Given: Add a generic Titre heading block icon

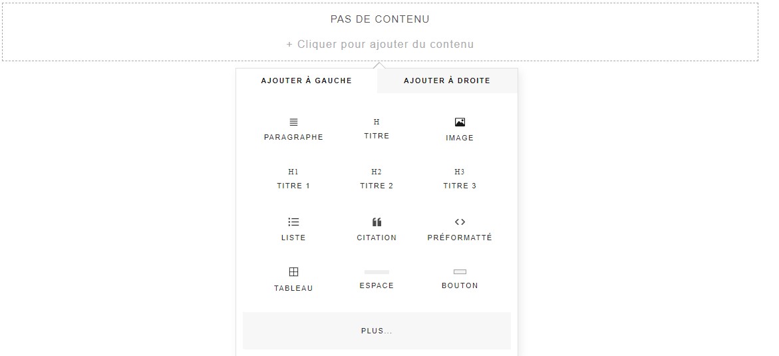Looking at the screenshot, I should (377, 122).
